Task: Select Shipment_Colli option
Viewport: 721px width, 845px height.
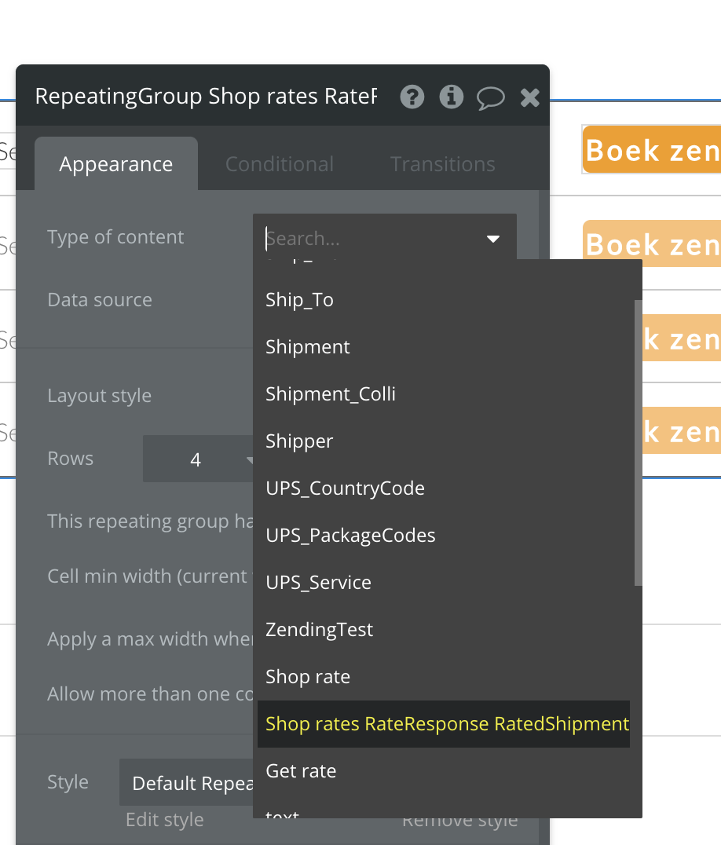Action: click(x=331, y=394)
